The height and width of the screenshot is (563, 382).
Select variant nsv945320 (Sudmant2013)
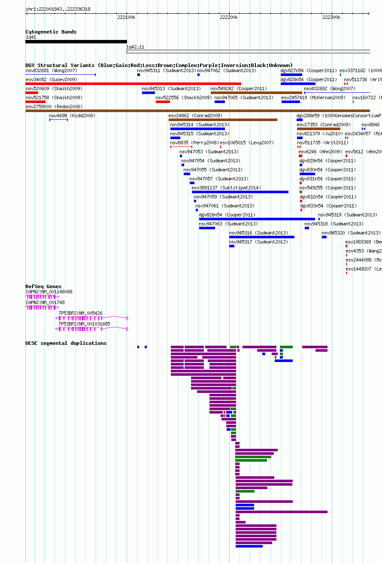point(351,233)
